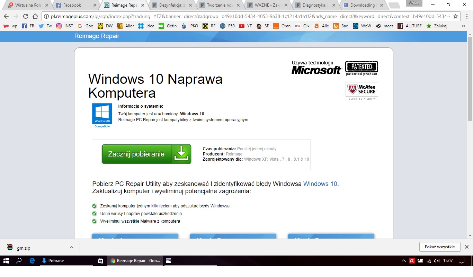The width and height of the screenshot is (473, 277).
Task: Click the browser back arrow
Action: (6, 16)
